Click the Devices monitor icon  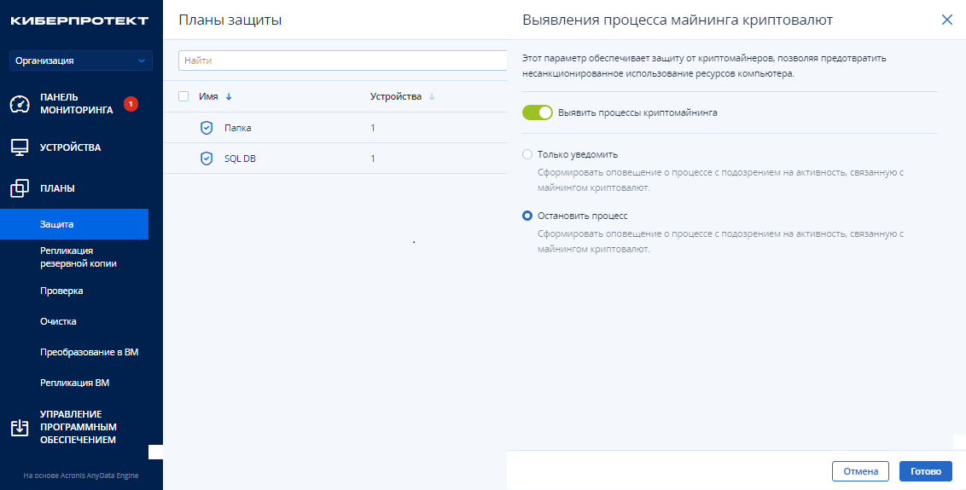pos(20,147)
